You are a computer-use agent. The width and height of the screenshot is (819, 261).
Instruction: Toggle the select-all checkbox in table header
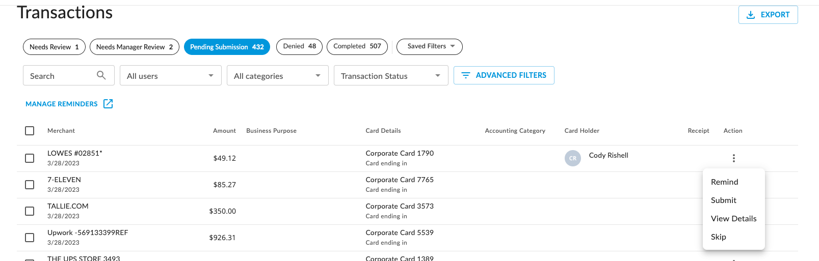tap(30, 131)
